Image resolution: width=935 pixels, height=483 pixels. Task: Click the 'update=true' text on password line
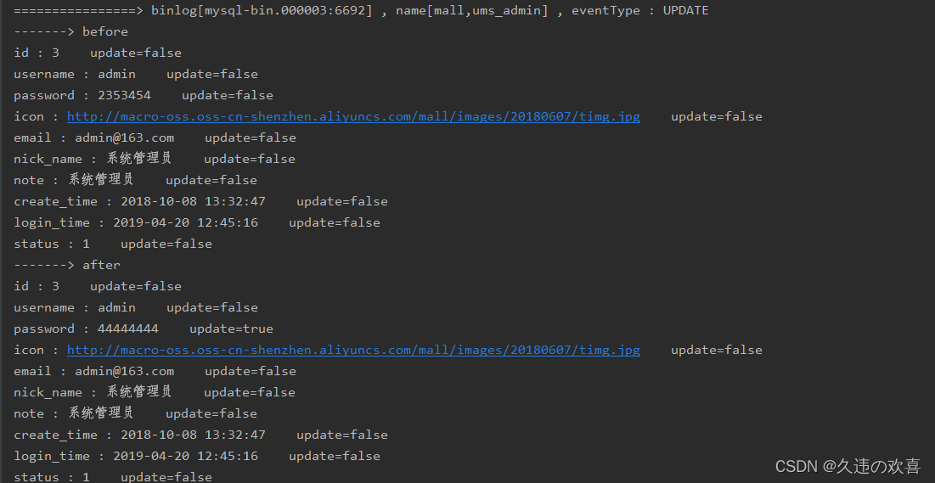click(231, 329)
